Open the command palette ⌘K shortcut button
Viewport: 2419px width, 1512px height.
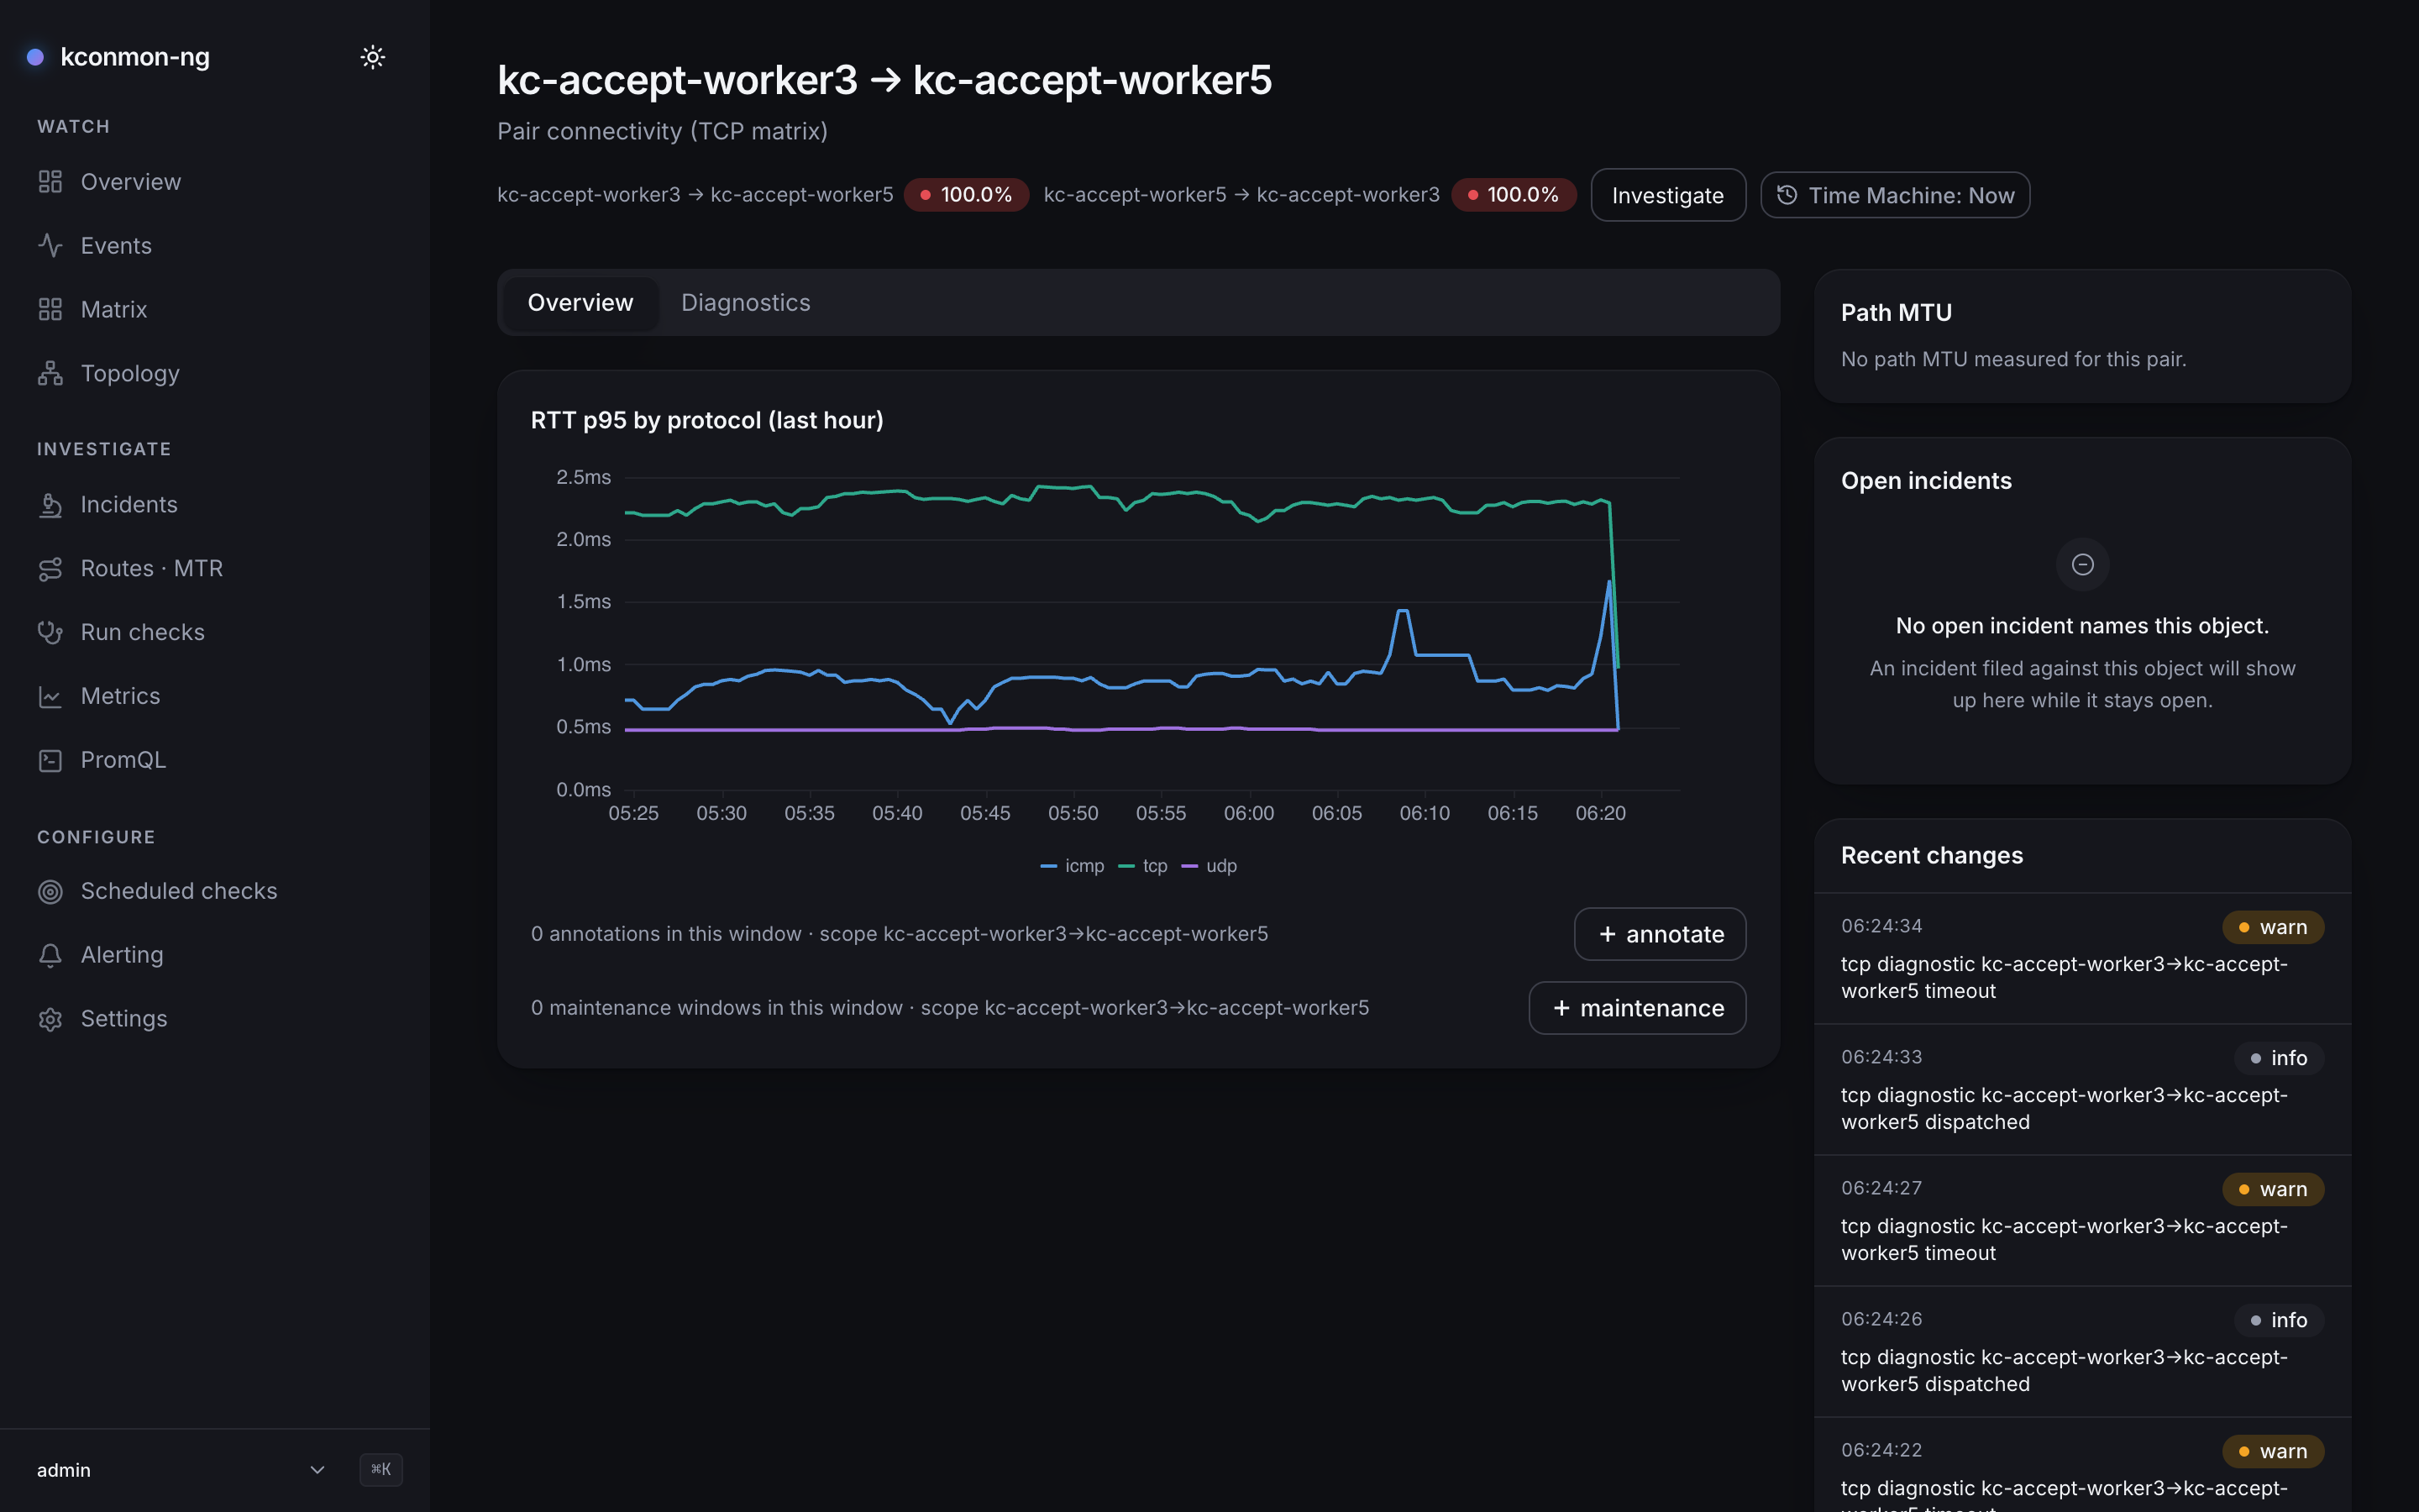(x=380, y=1469)
